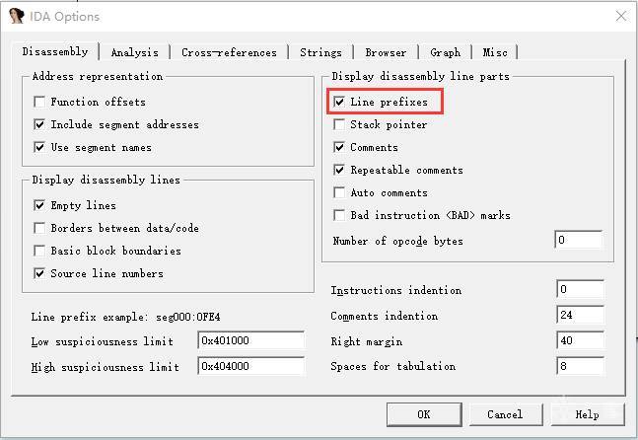The width and height of the screenshot is (638, 440).
Task: Toggle Source line numbers off
Action: click(x=39, y=273)
